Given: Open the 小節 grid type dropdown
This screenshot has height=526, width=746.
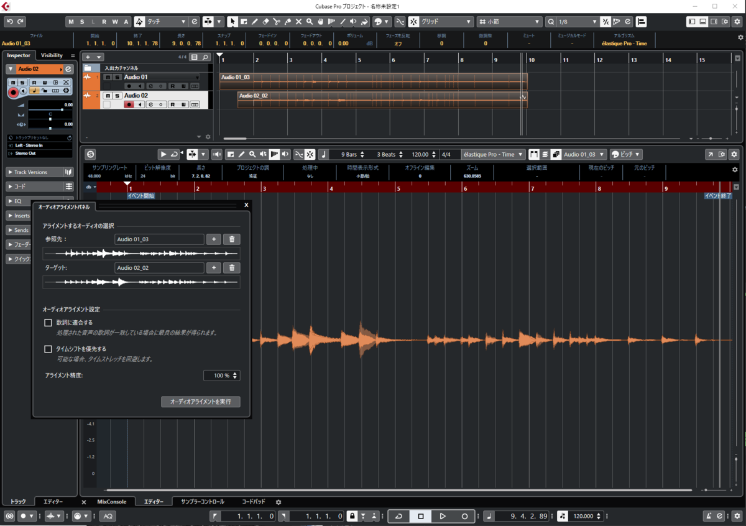Looking at the screenshot, I should click(x=509, y=22).
